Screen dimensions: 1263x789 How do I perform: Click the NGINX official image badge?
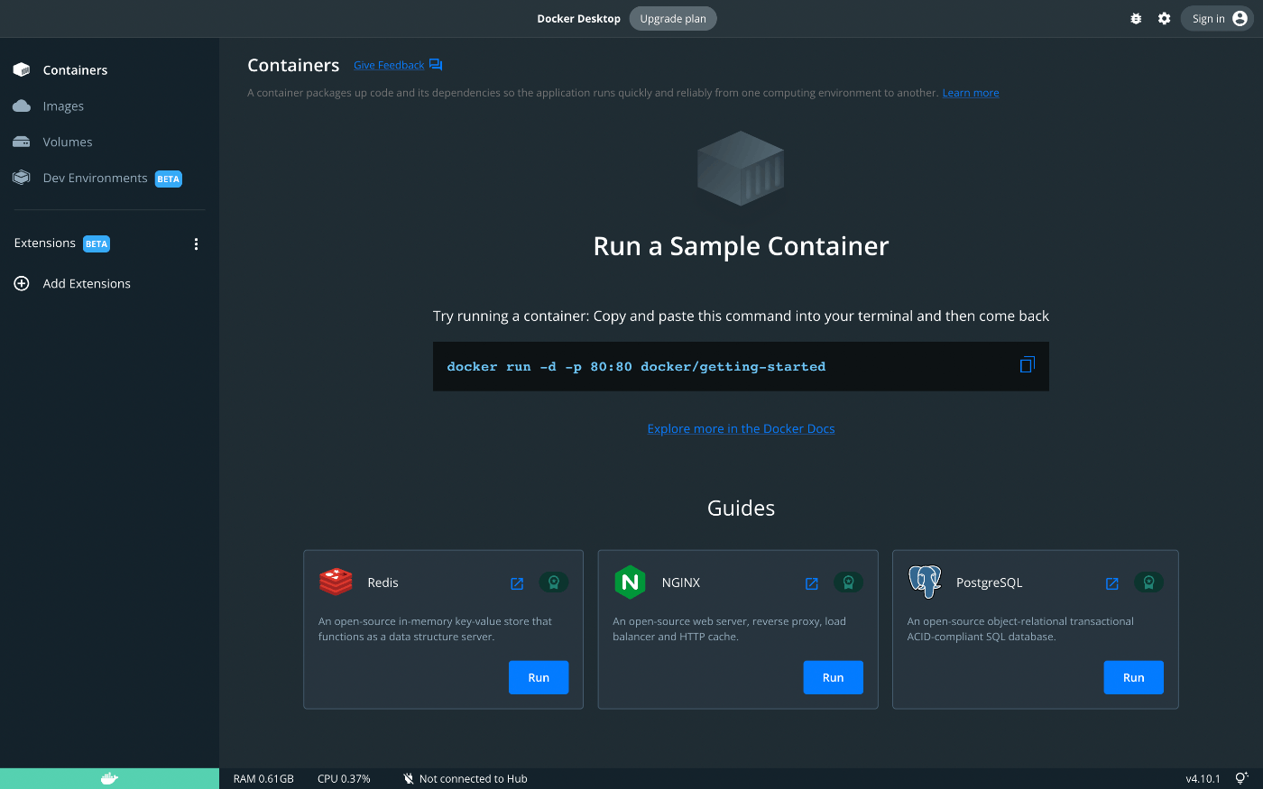click(x=848, y=583)
